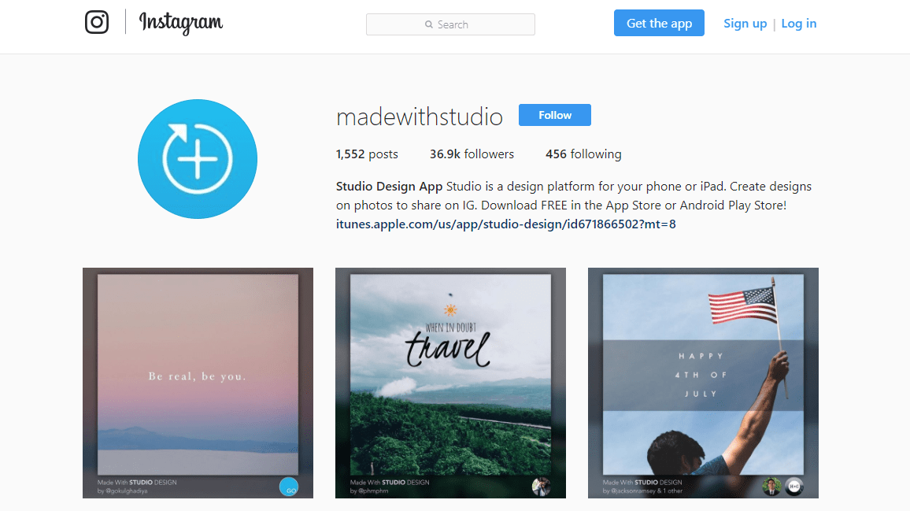
Task: View the 1,552 posts count
Action: click(367, 154)
